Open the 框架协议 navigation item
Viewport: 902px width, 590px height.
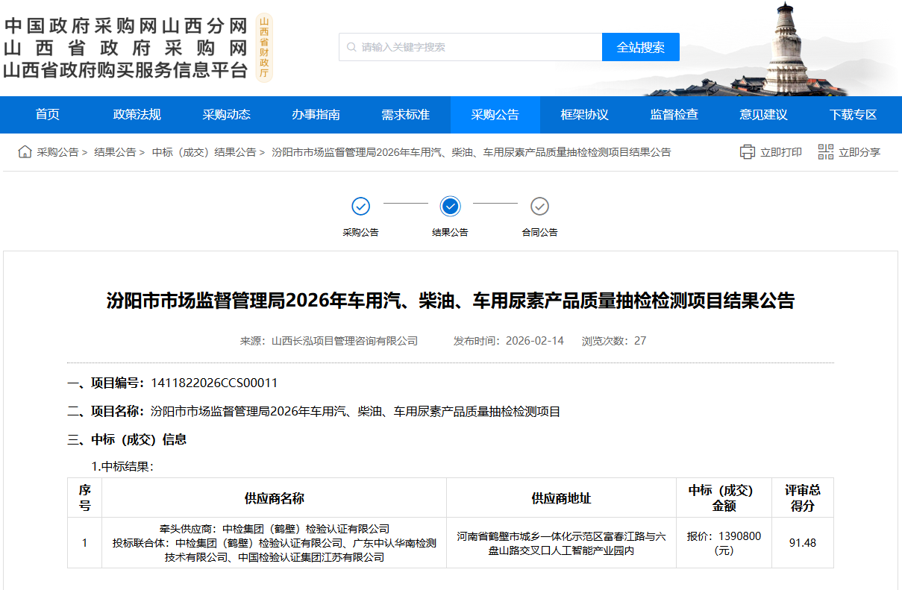coord(585,115)
